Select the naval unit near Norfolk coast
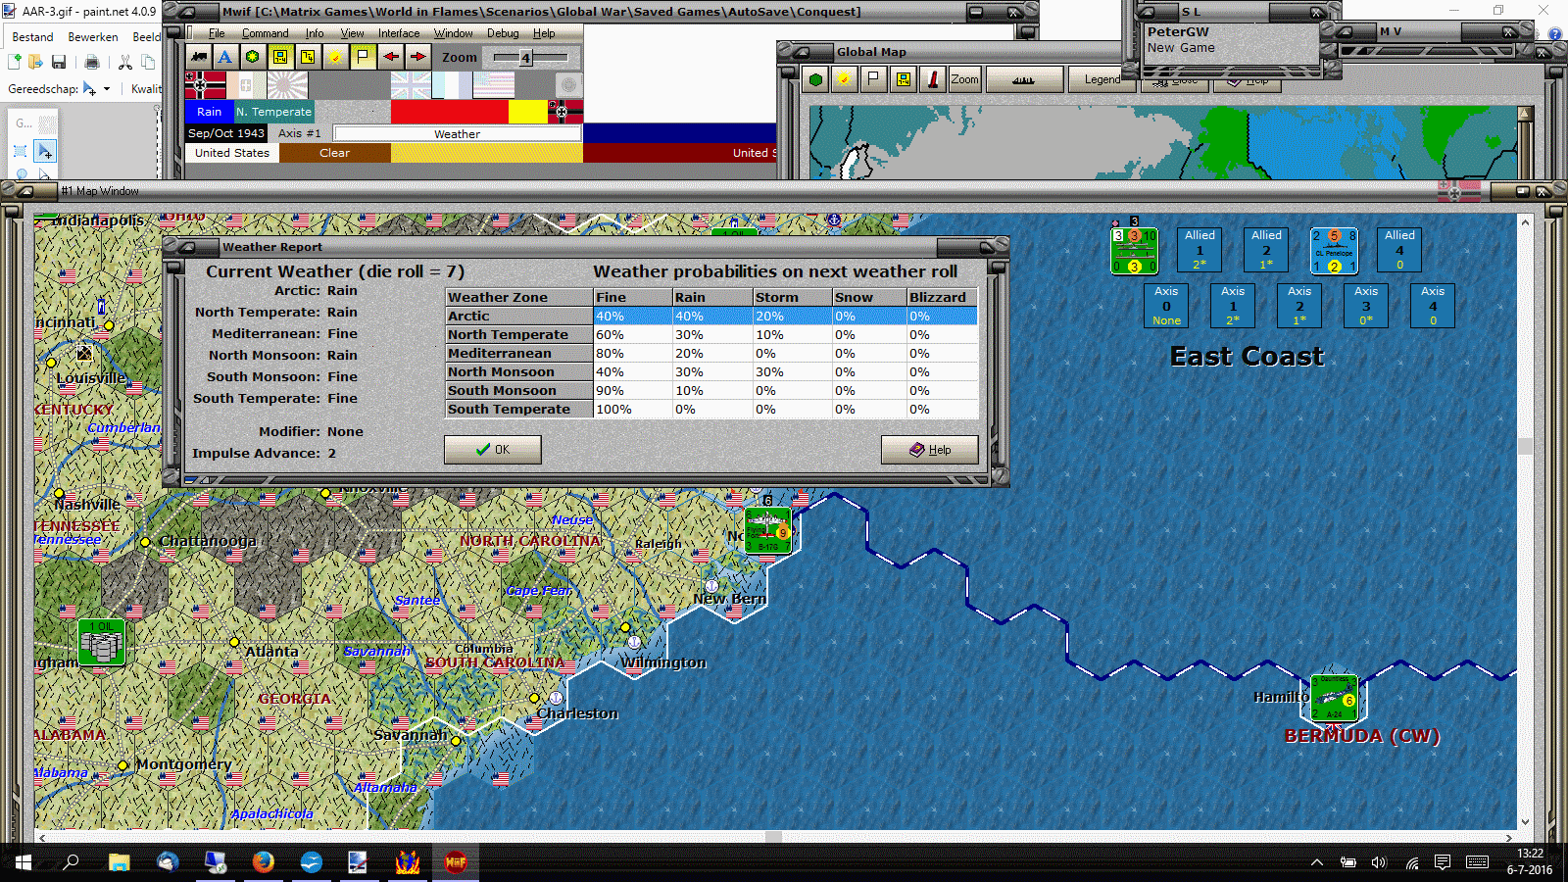The height and width of the screenshot is (882, 1568). [768, 530]
